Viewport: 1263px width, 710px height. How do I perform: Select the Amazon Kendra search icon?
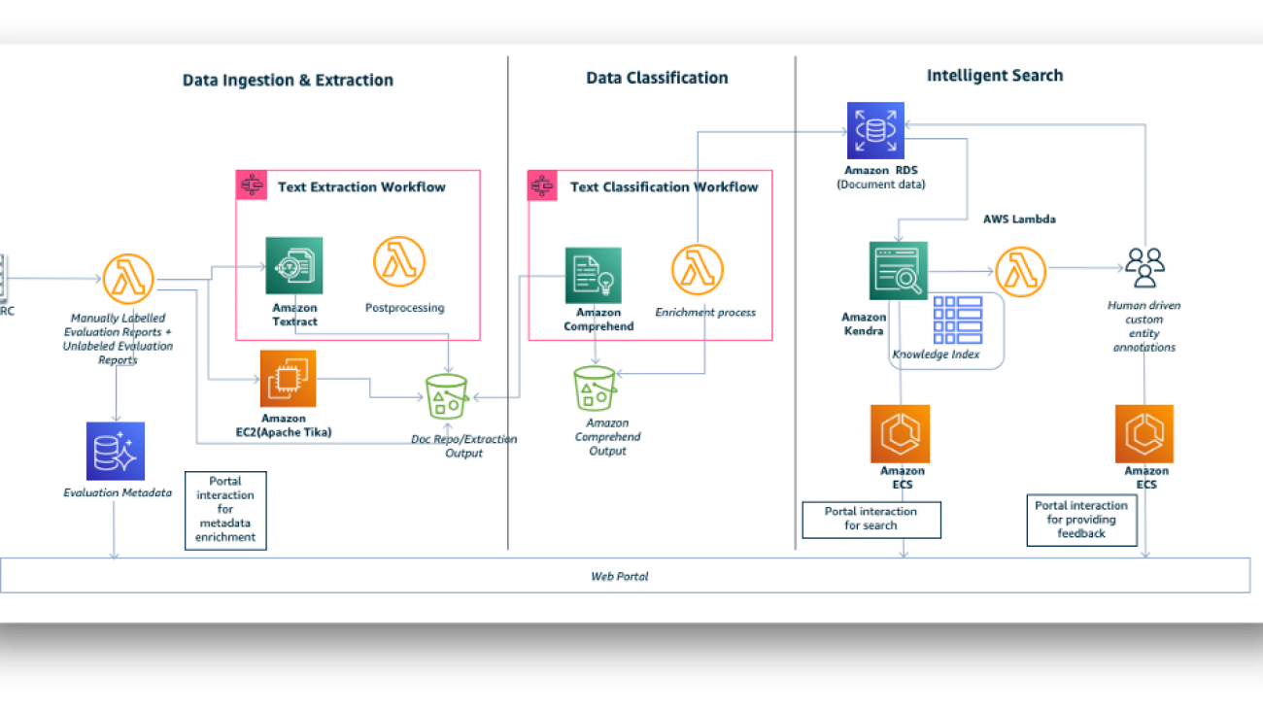pos(899,271)
